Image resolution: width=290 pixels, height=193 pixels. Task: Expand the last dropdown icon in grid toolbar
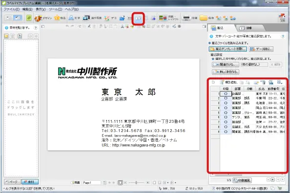(279, 82)
